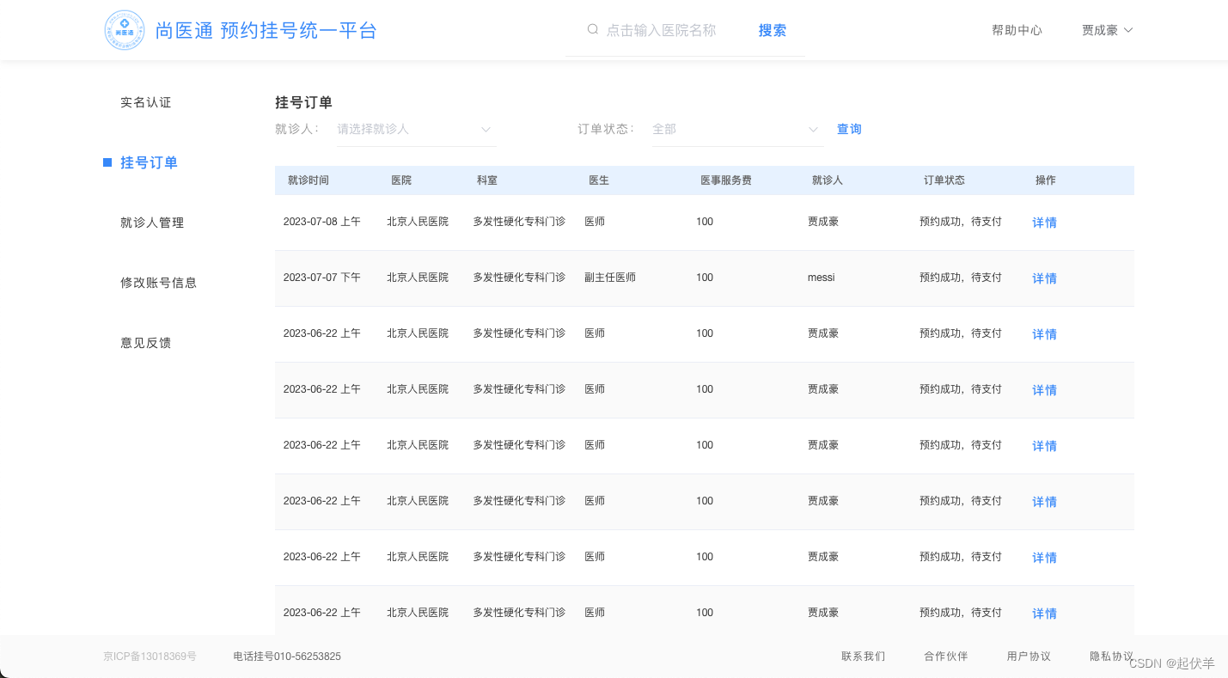Click the 查询 button
1228x678 pixels.
pyautogui.click(x=849, y=129)
